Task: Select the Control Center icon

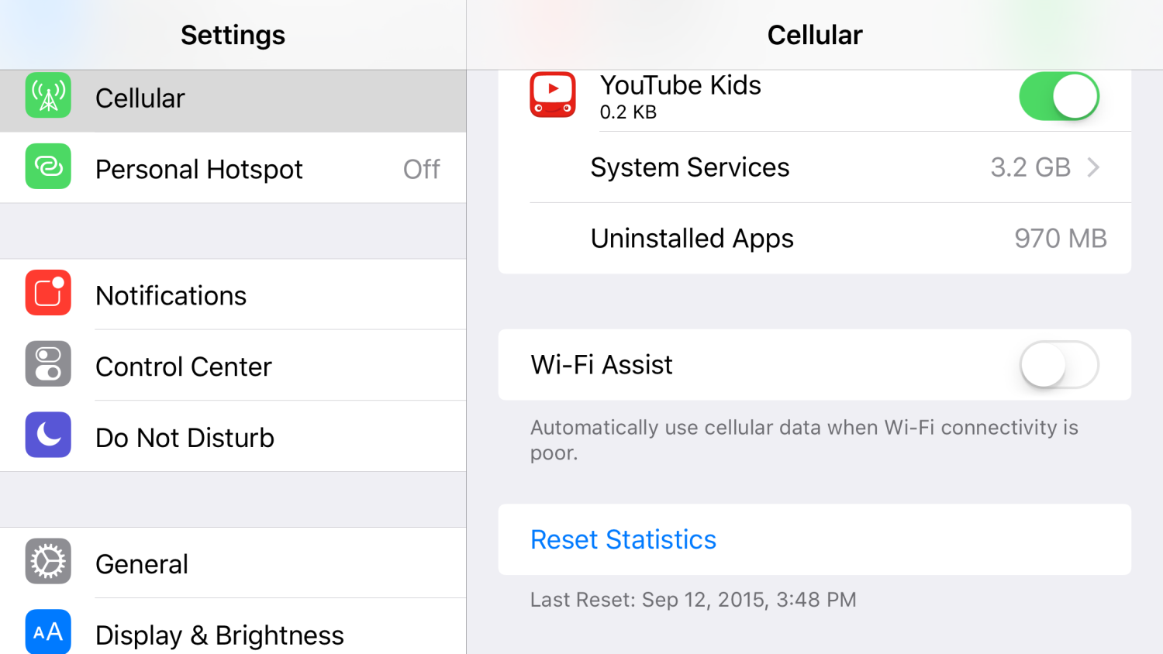Action: click(x=47, y=364)
